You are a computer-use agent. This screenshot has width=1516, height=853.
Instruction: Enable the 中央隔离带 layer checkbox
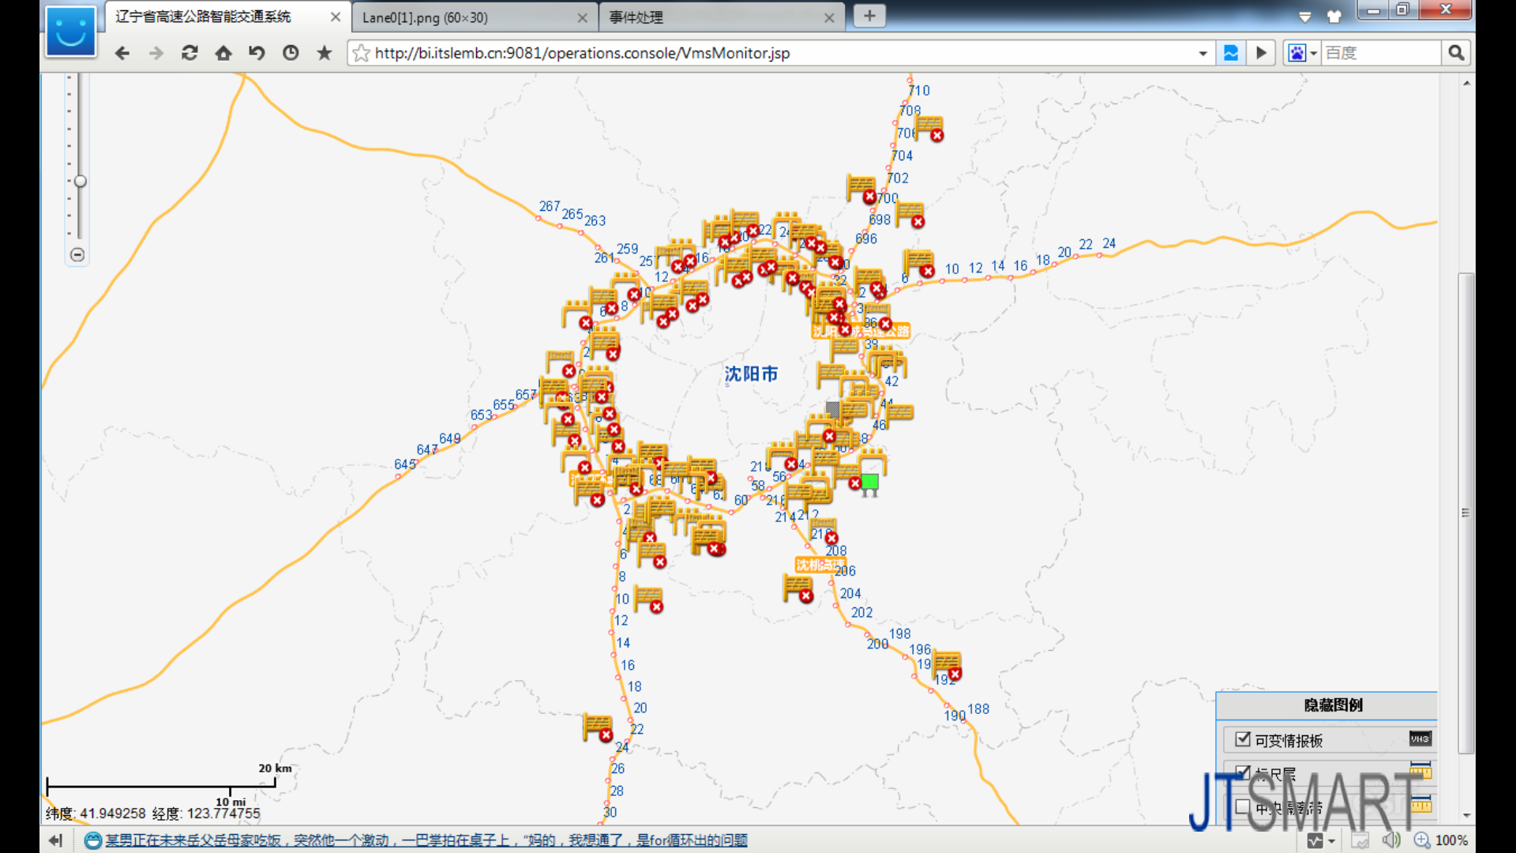pyautogui.click(x=1243, y=806)
